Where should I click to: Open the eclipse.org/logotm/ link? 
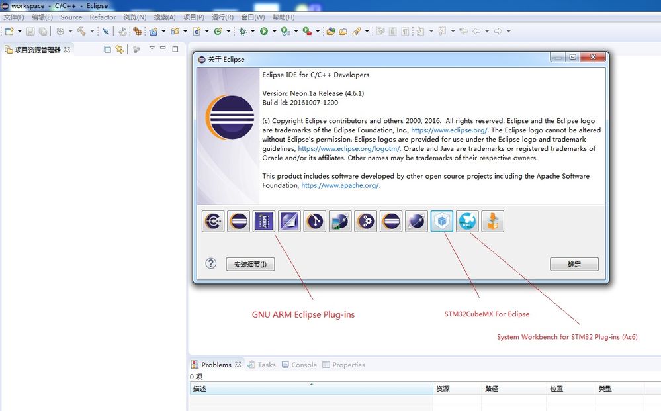point(349,149)
